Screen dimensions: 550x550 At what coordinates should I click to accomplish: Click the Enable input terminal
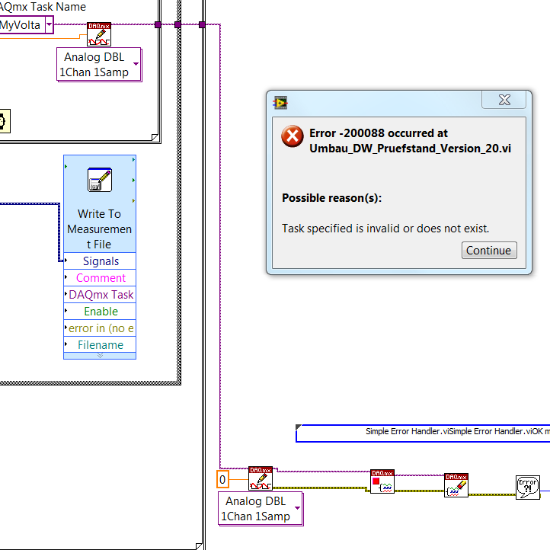100,312
